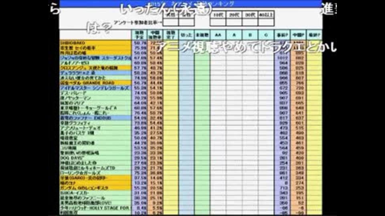Select the 1017 value in the JoJo row

282,58
